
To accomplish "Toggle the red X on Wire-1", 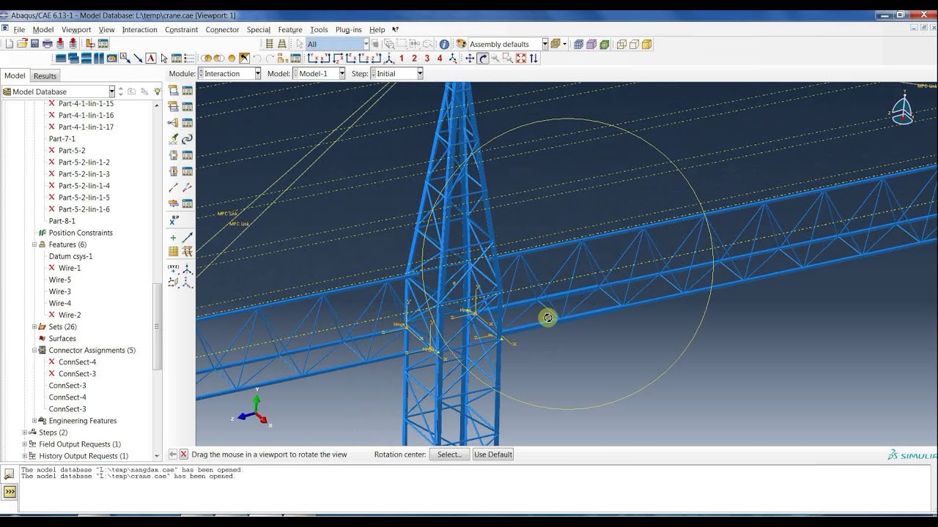I will point(52,268).
